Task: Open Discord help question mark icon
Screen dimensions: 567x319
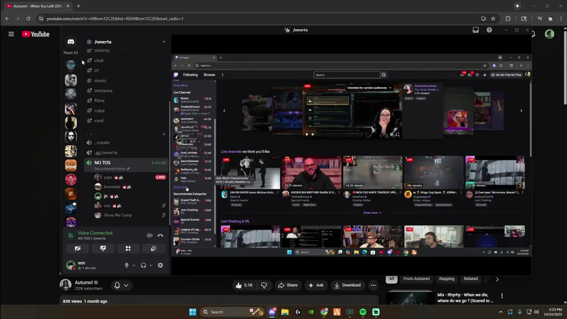Action: pyautogui.click(x=489, y=30)
